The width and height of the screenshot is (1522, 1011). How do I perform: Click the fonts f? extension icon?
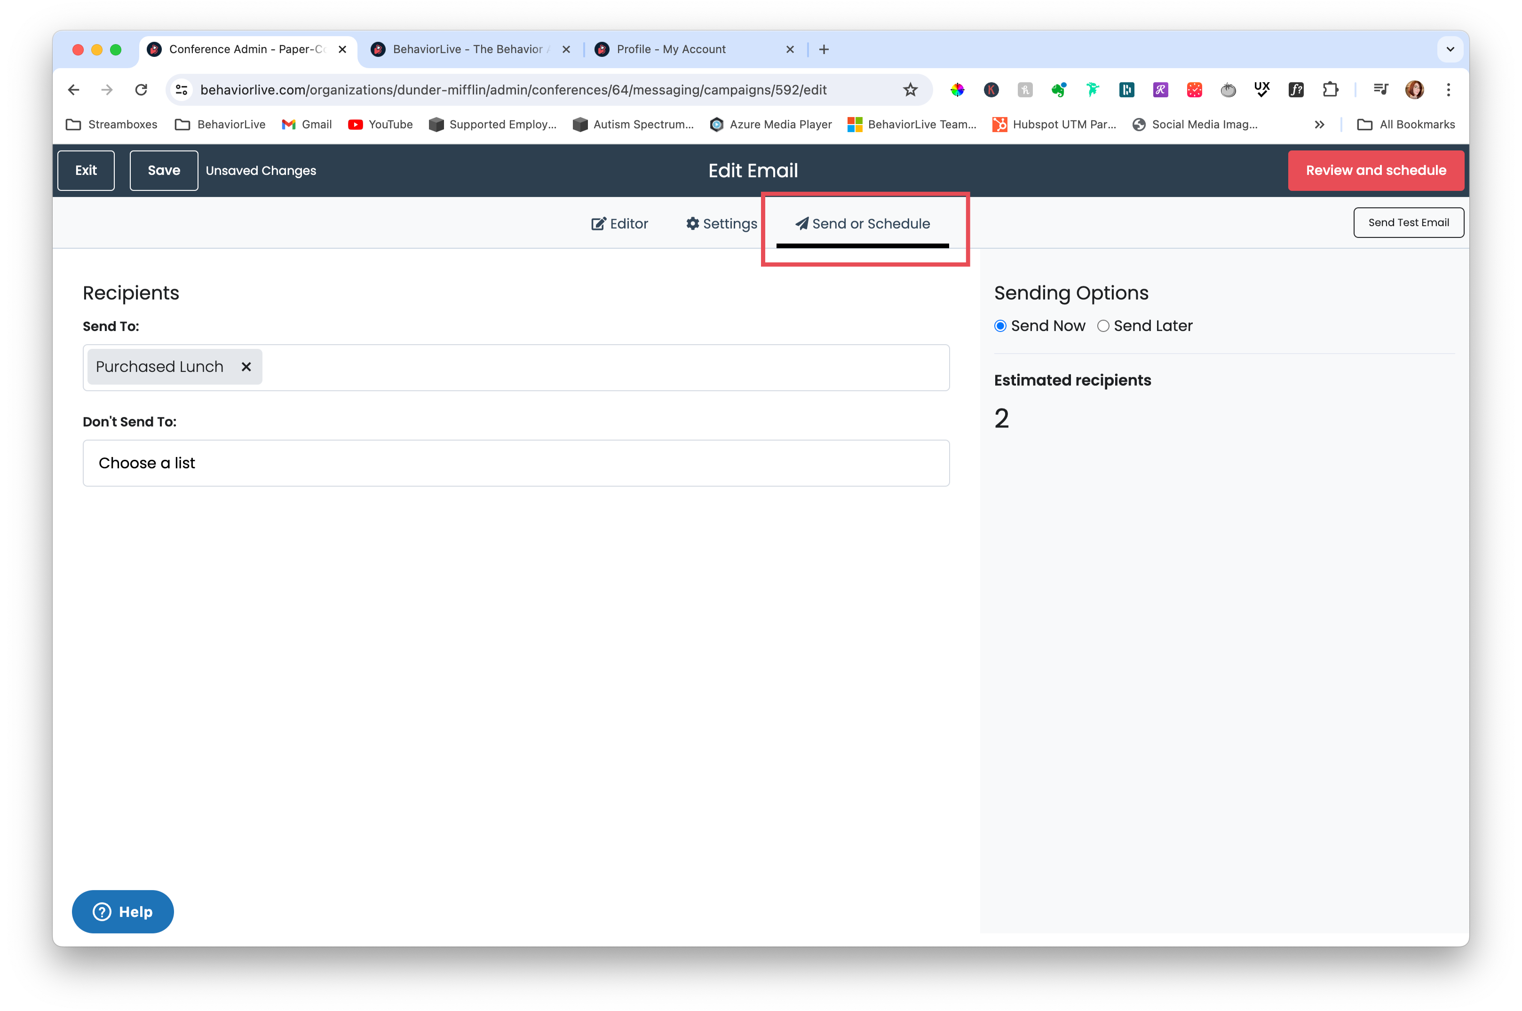coord(1296,90)
